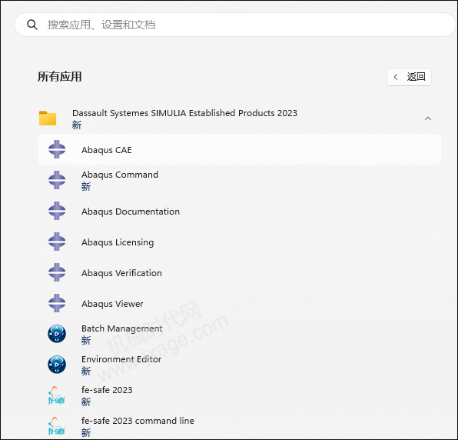This screenshot has width=458, height=440.
Task: Launch Abaqus Command label
Action: 120,175
